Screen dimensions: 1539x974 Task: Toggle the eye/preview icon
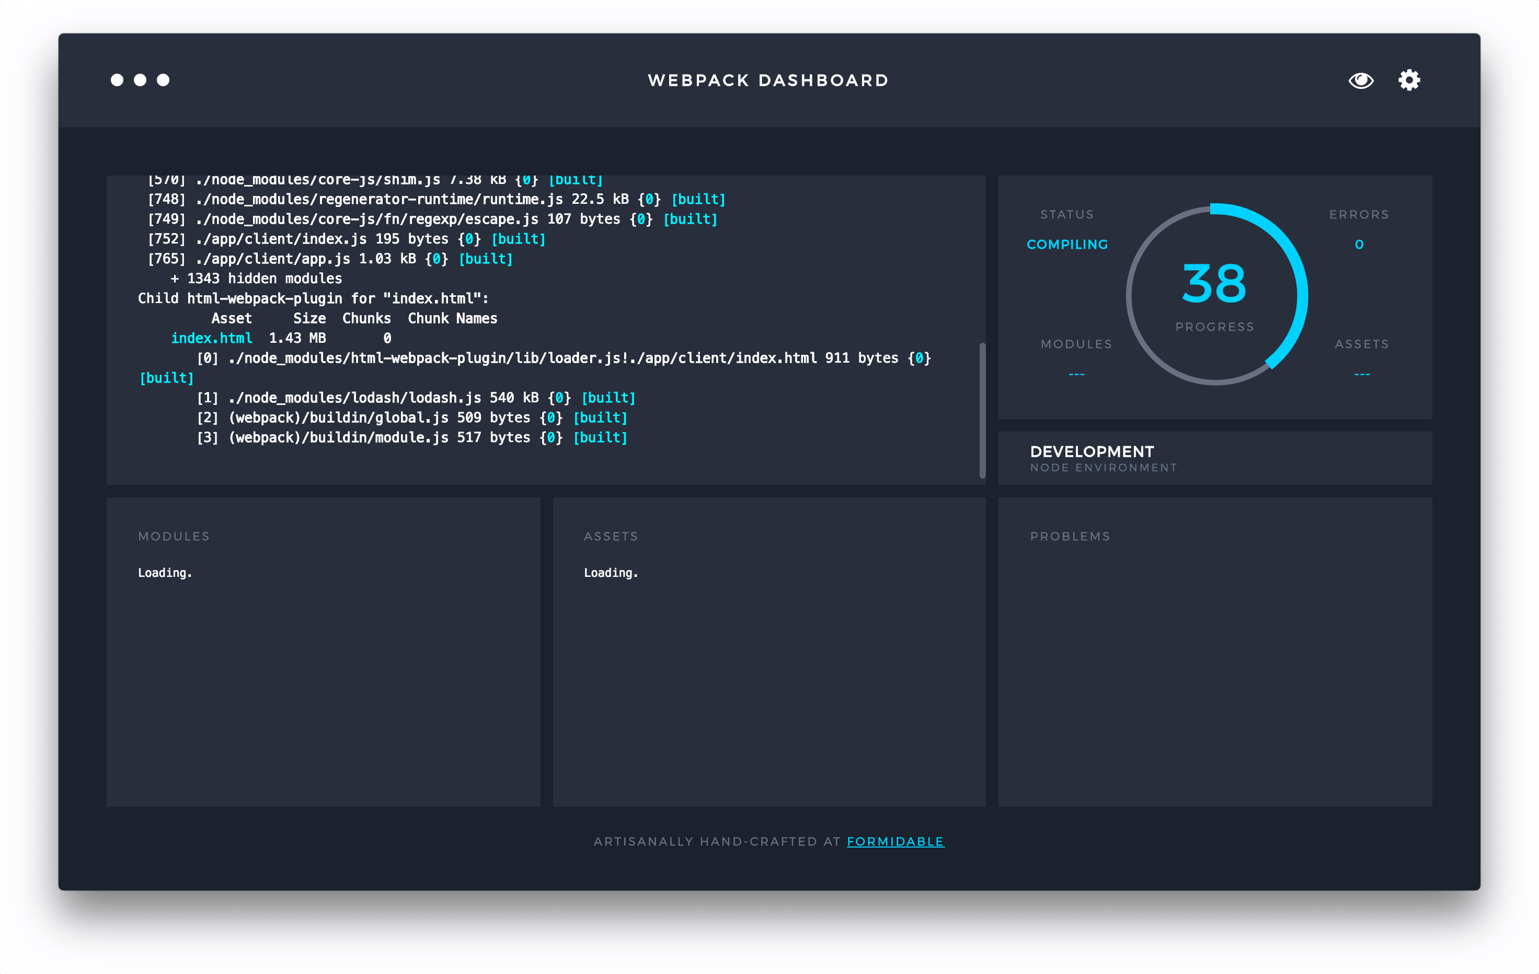[x=1361, y=79]
